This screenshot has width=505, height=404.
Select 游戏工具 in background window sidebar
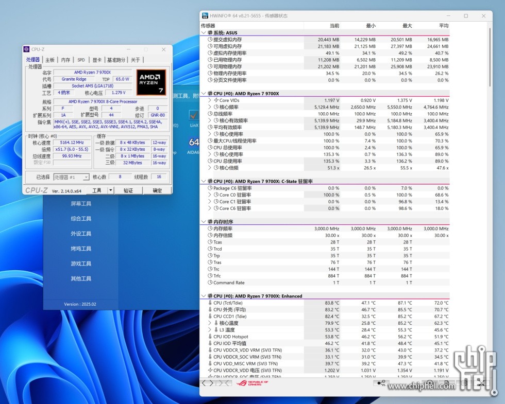point(81,264)
